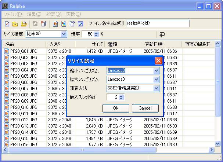The image size is (223, 162).
Task: Click the blue page icon with orange picture
Action: click(x=55, y=24)
